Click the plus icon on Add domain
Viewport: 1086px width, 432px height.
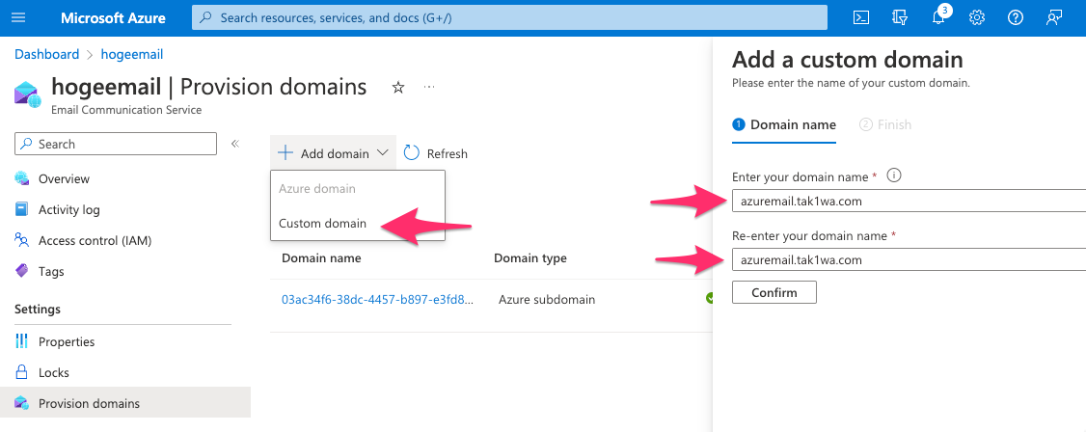coord(285,153)
